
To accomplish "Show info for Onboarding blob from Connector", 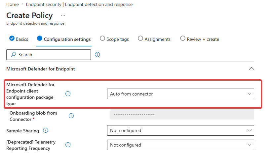I will 71,116.
